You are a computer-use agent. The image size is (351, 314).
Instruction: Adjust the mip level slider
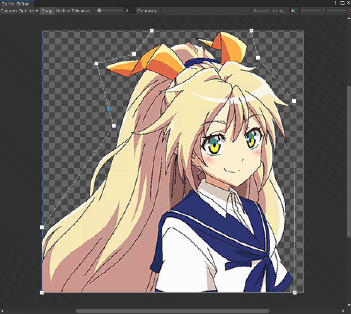(337, 10)
